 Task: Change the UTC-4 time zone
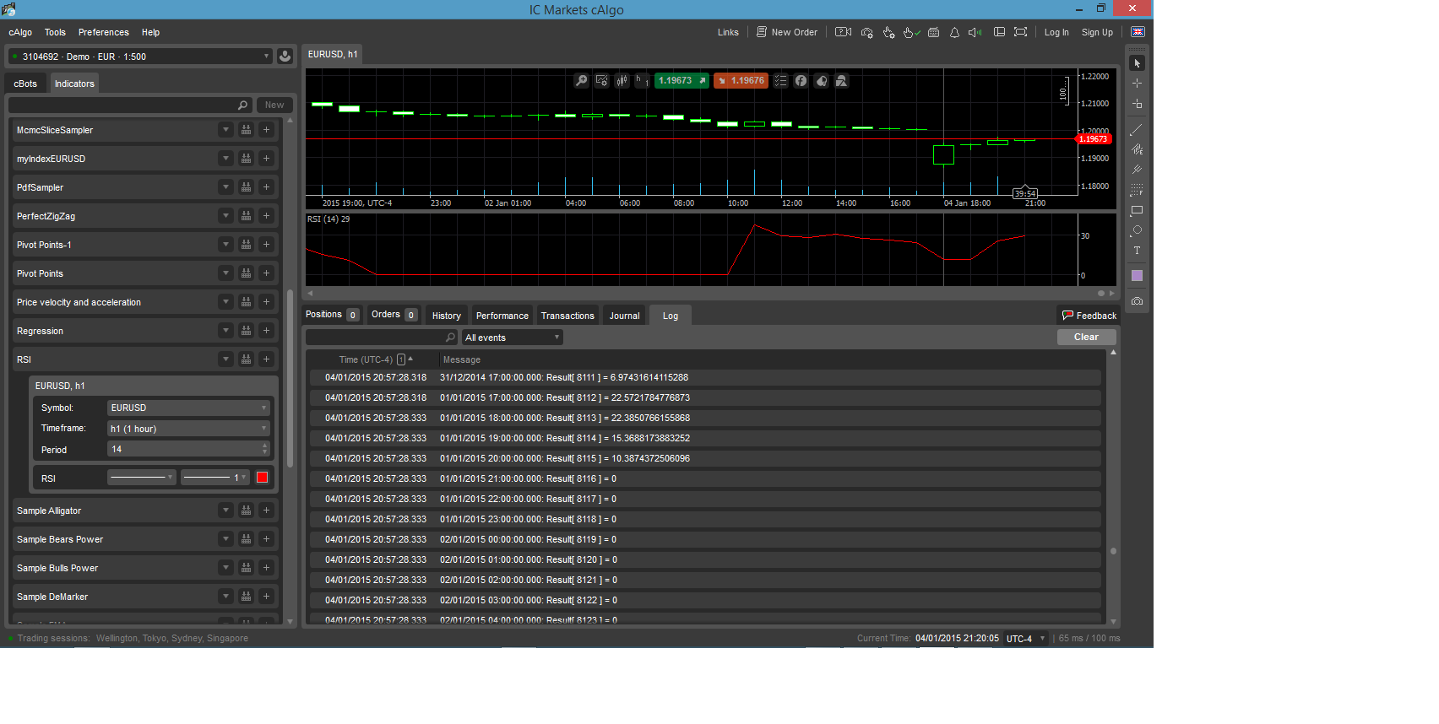[1025, 639]
